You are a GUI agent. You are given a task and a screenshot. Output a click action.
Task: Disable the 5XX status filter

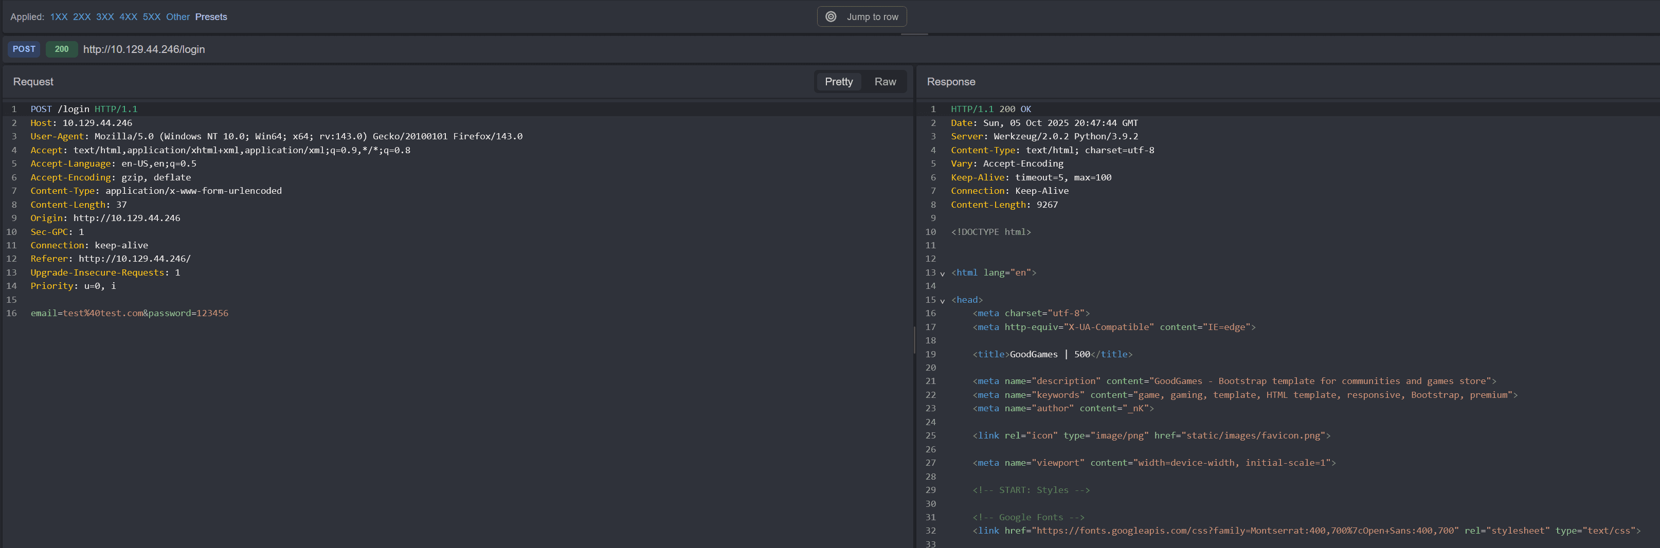(x=151, y=17)
